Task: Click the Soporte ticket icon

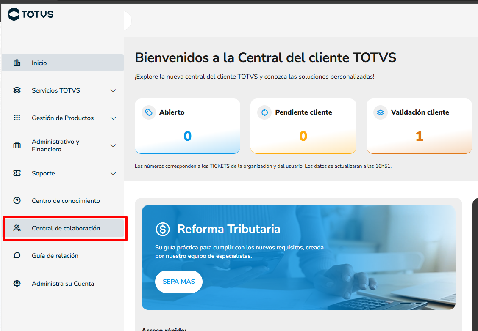Action: point(17,173)
